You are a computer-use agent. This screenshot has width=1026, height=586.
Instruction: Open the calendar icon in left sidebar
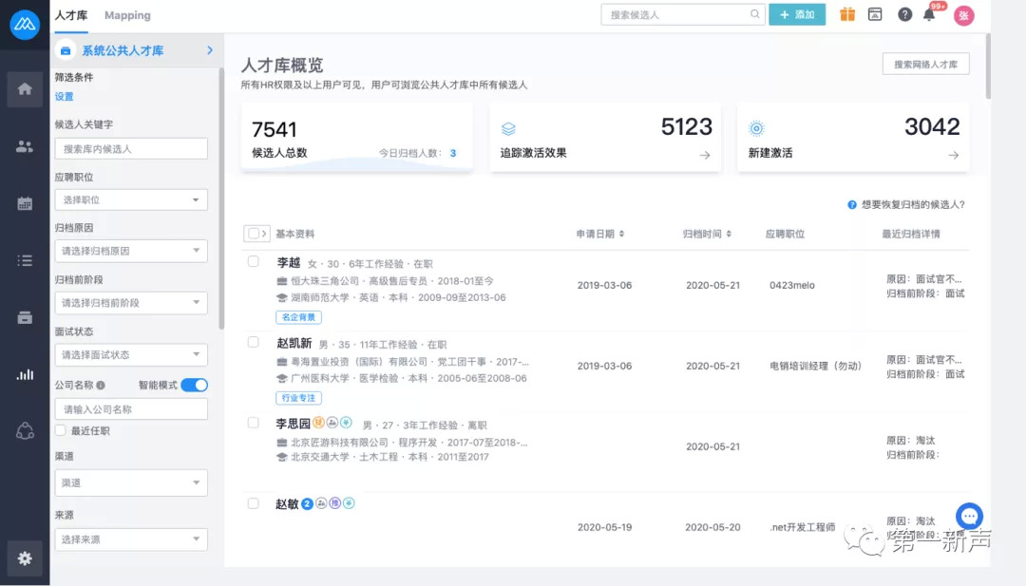(x=25, y=203)
